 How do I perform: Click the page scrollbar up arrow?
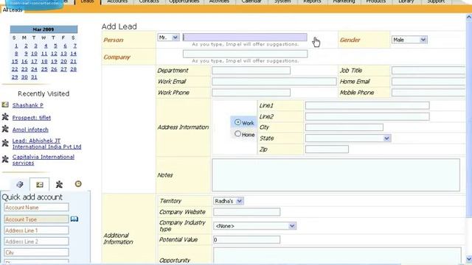469,18
